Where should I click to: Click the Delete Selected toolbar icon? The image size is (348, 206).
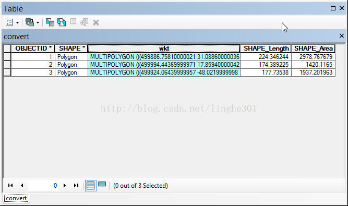click(96, 22)
